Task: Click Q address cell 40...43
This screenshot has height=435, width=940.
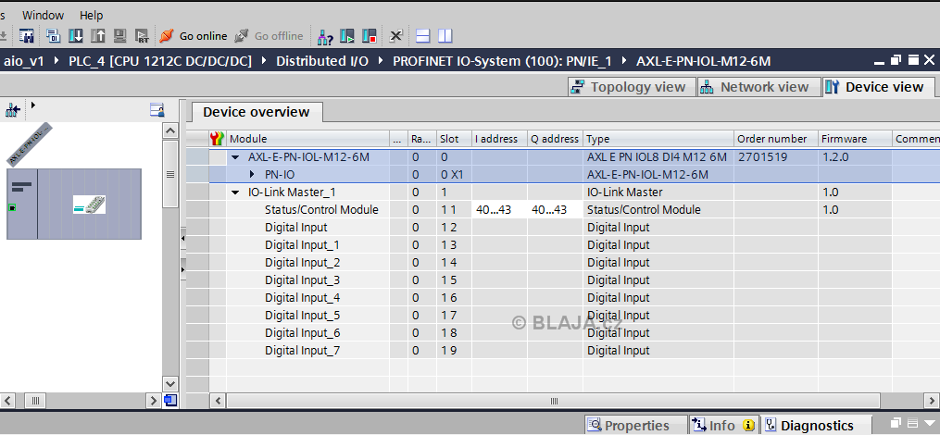Action: pos(555,210)
